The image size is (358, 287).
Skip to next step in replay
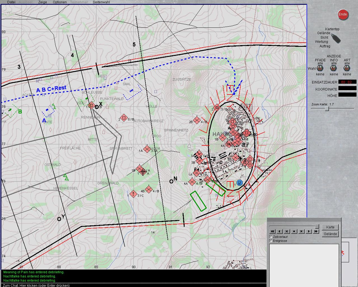[302, 231]
